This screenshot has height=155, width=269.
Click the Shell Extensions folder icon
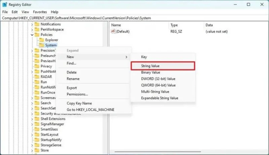tap(37, 119)
